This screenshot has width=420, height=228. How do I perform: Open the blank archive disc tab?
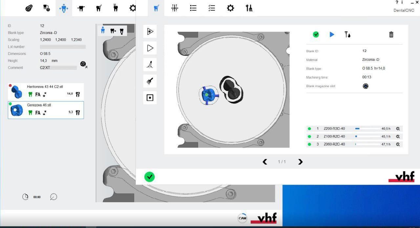[29, 8]
